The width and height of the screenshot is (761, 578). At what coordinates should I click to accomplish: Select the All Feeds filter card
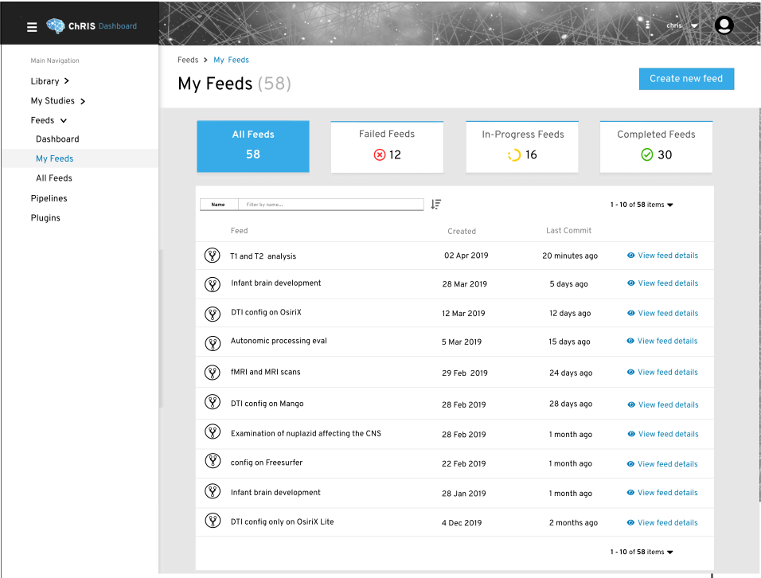tap(252, 146)
